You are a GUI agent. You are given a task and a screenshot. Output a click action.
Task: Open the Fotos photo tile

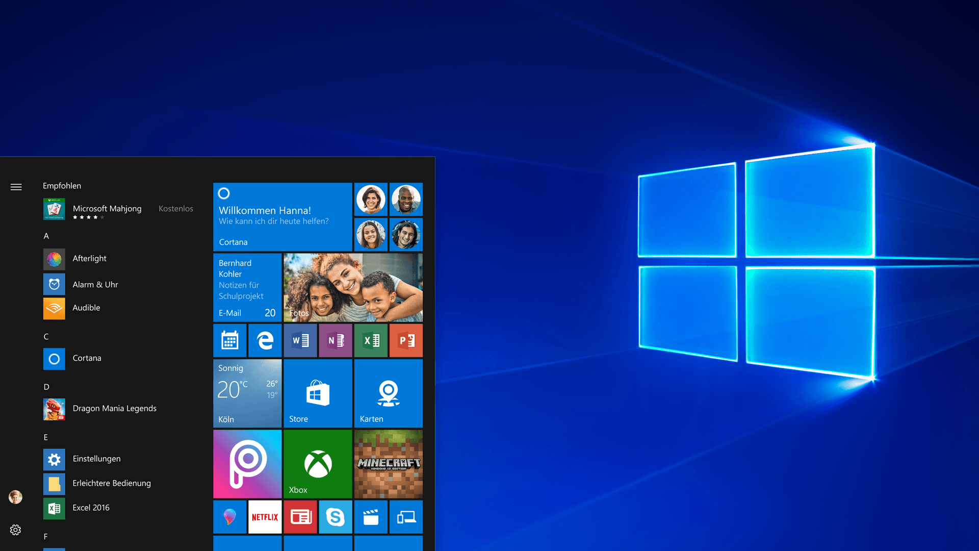click(x=353, y=287)
